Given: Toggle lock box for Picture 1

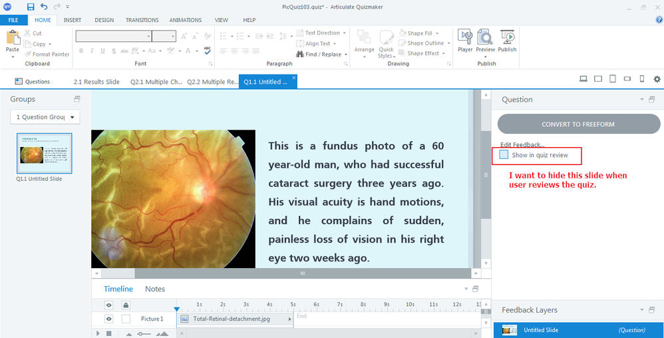Looking at the screenshot, I should [x=126, y=319].
